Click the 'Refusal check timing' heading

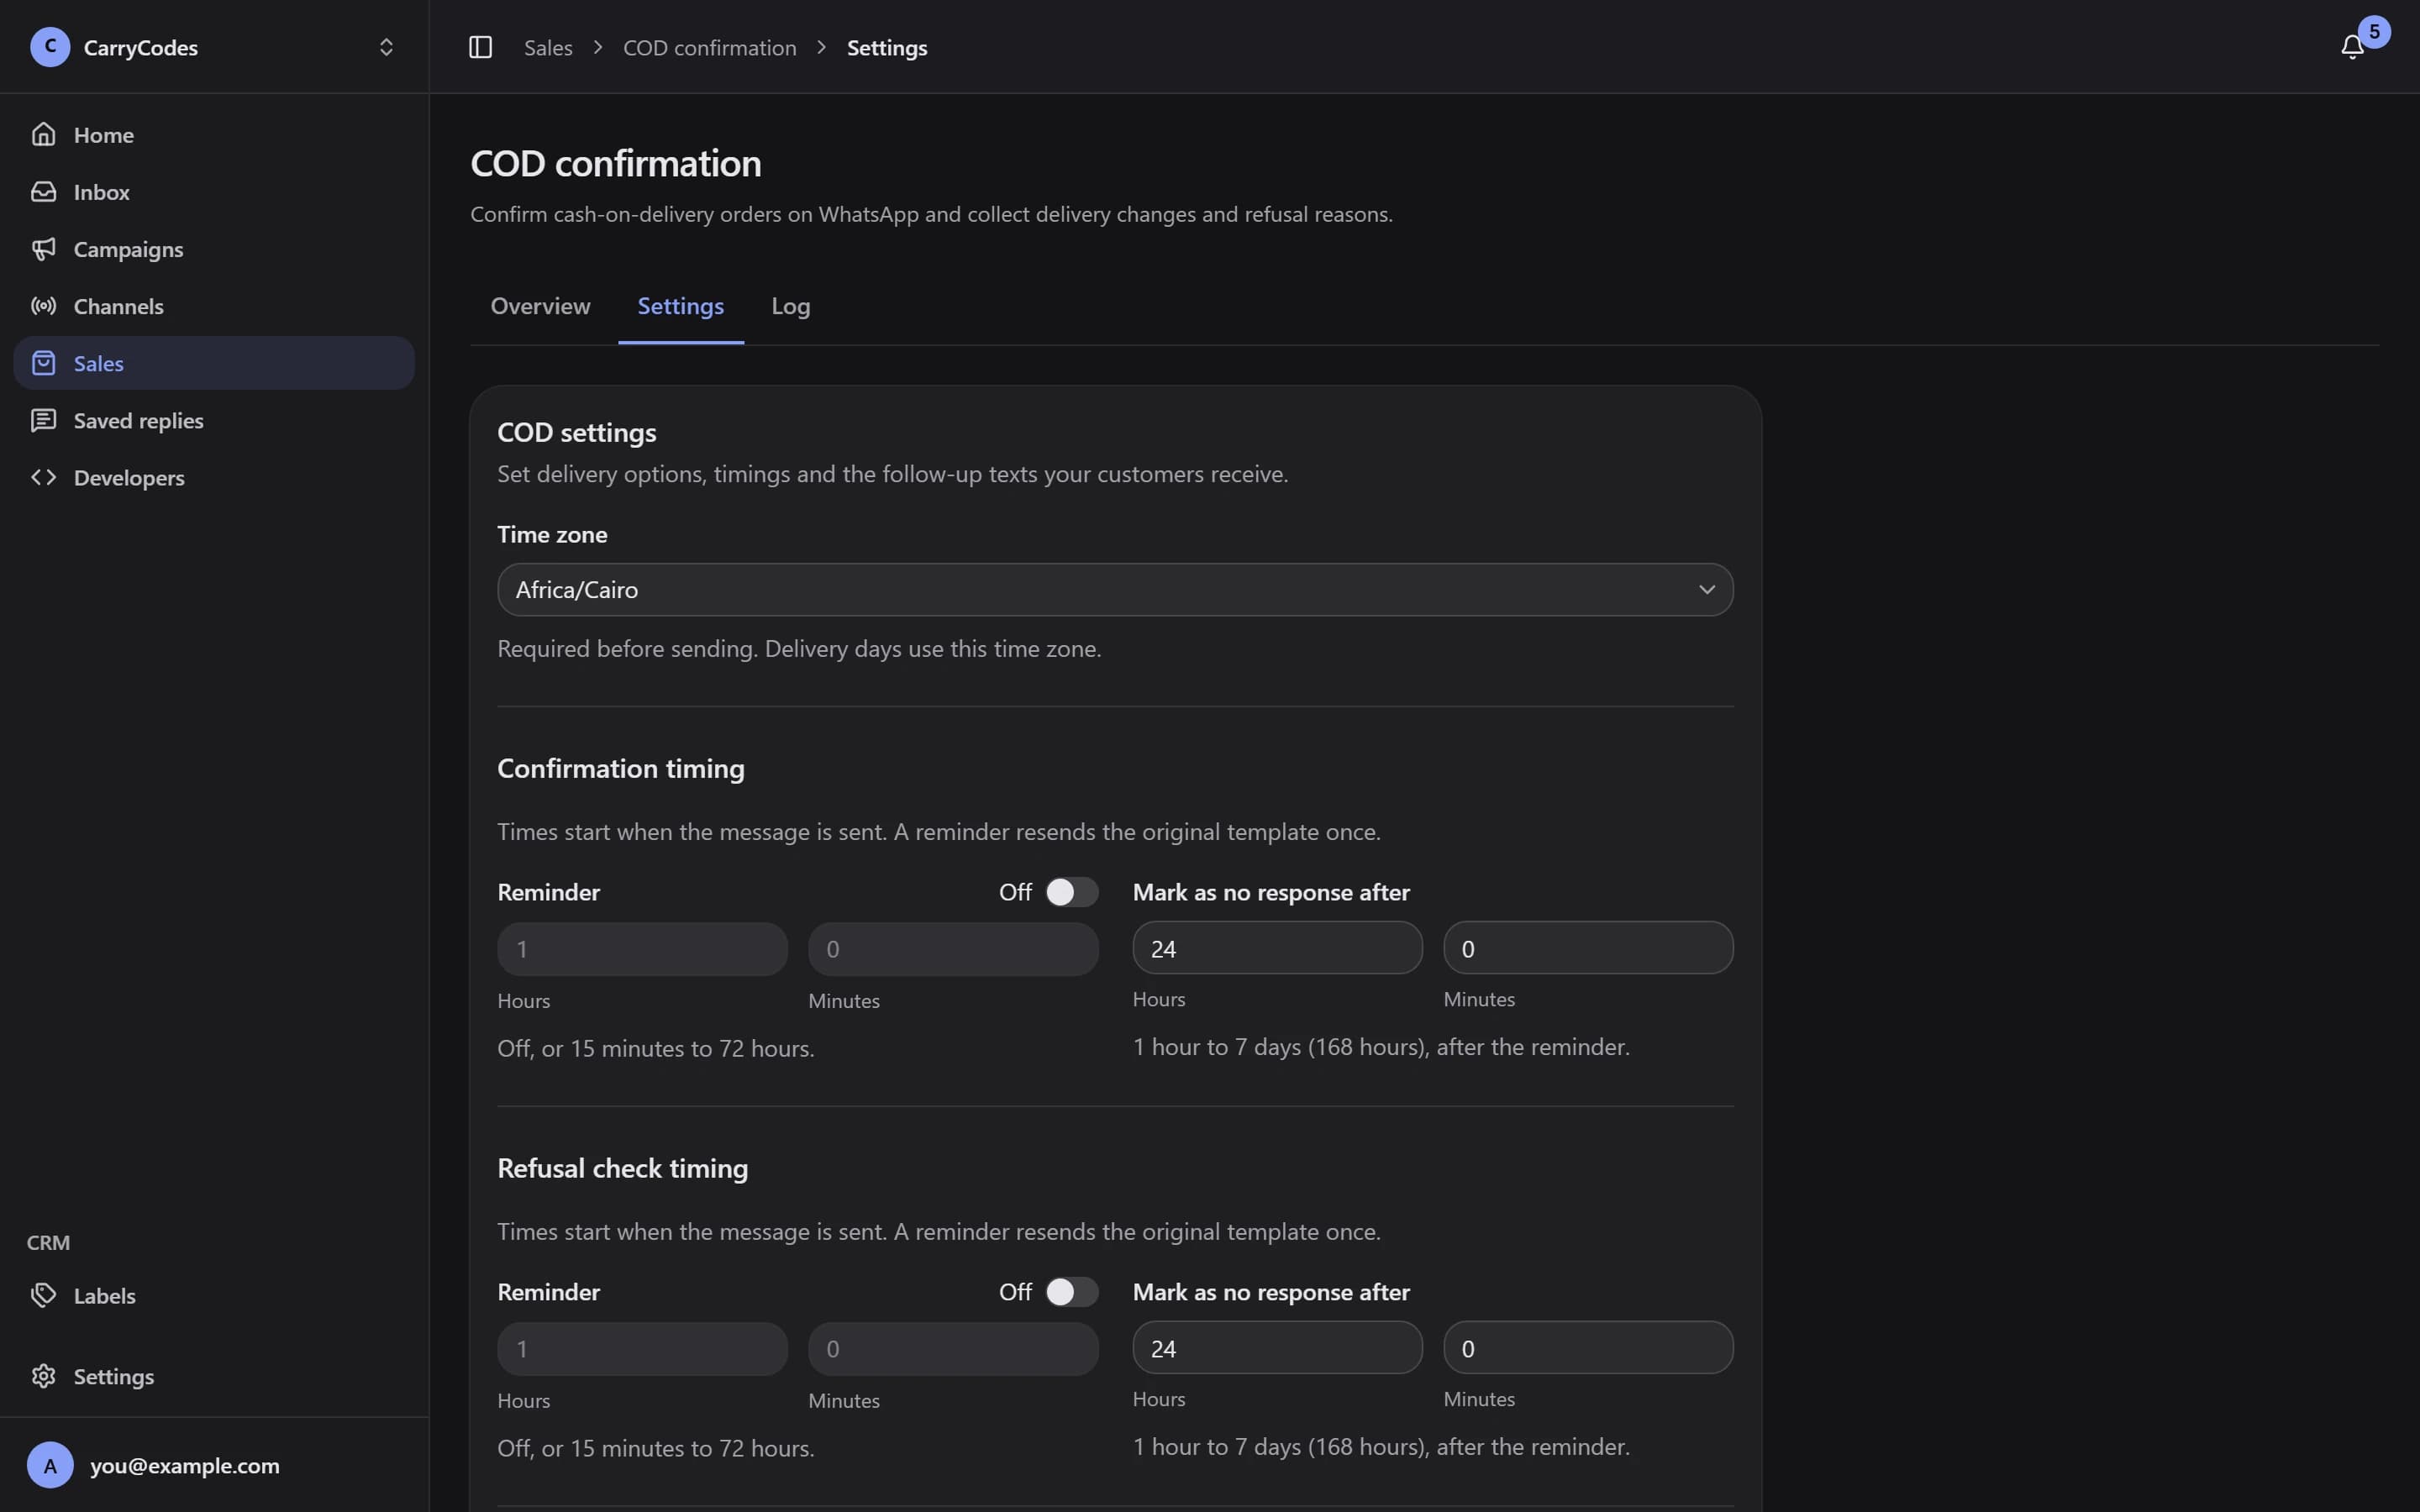tap(622, 1168)
